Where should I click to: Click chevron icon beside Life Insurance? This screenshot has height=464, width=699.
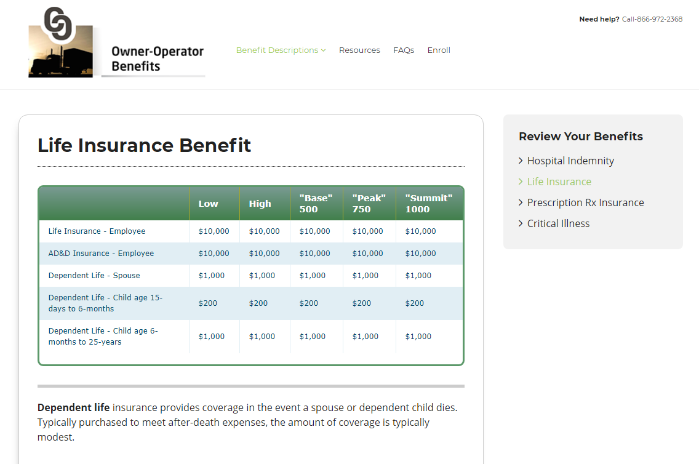pos(521,182)
